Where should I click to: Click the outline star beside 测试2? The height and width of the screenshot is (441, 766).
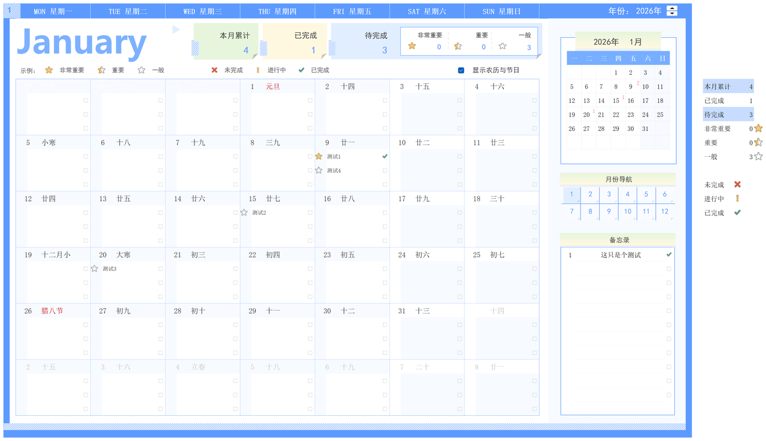[x=244, y=212]
